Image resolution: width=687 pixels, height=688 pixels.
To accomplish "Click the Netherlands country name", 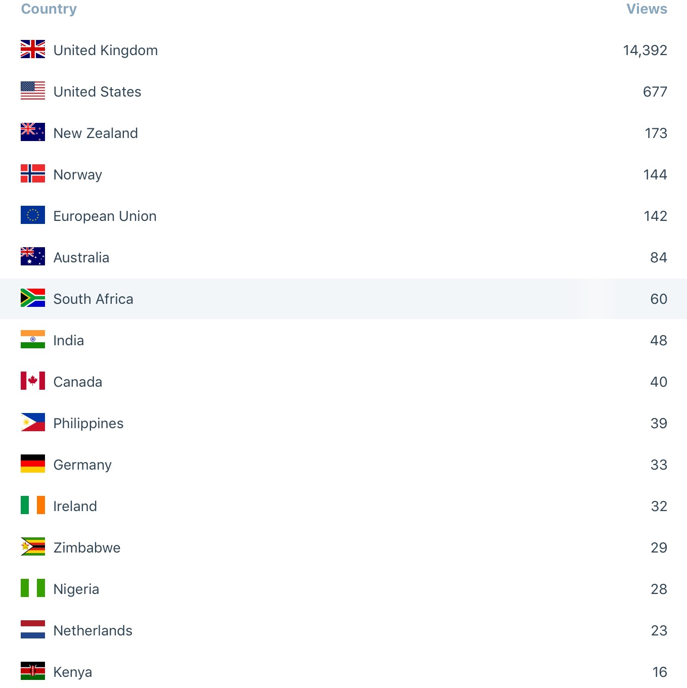I will 93,631.
